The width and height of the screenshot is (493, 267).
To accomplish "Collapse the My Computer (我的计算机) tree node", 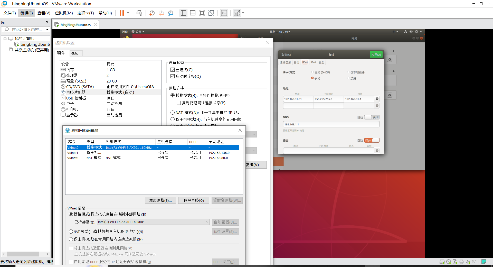I will [5, 39].
